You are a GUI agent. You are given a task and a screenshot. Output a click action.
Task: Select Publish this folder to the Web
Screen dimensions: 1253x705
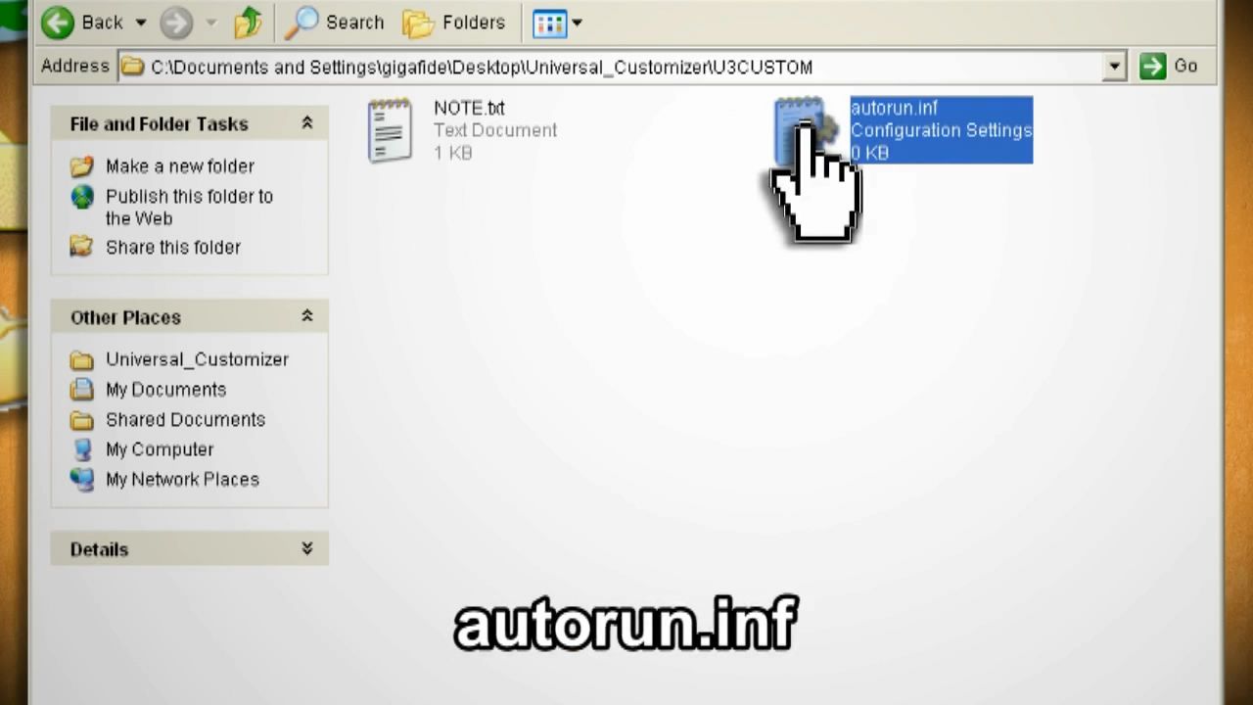pyautogui.click(x=189, y=208)
